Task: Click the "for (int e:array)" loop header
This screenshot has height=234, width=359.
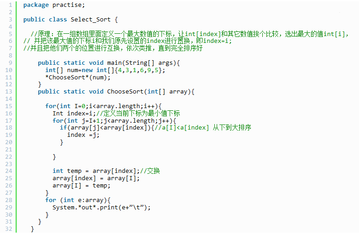Action: [x=78, y=200]
